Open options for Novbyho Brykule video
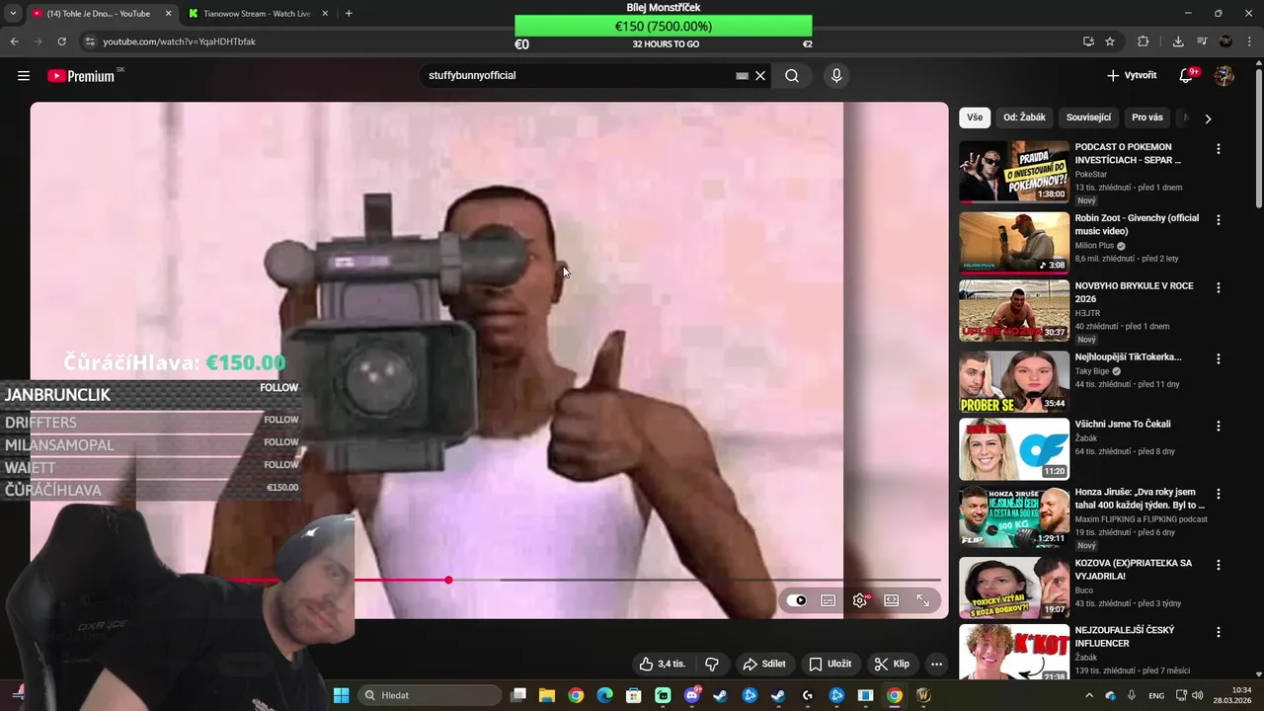Viewport: 1264px width, 711px height. tap(1218, 287)
